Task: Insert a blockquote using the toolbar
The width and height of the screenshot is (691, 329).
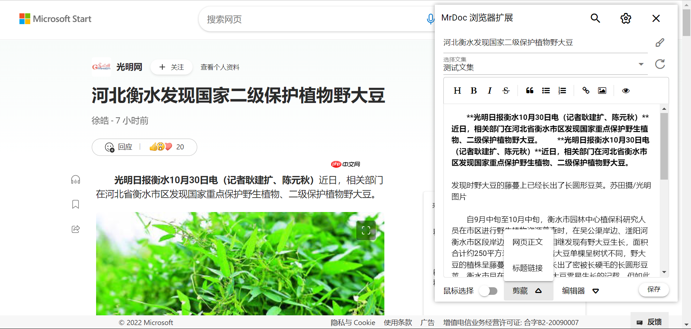Action: [529, 90]
